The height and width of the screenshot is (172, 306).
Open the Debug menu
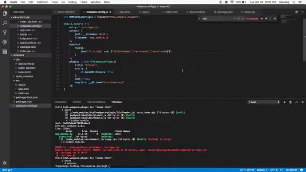click(x=72, y=2)
